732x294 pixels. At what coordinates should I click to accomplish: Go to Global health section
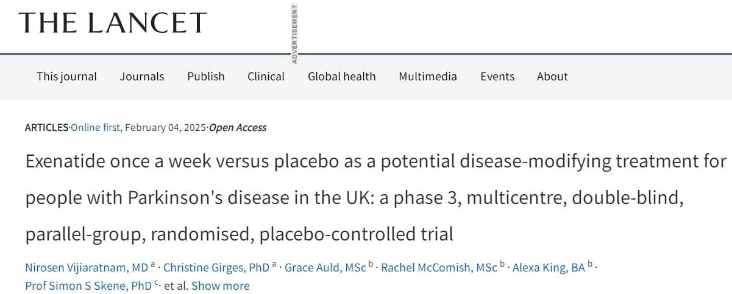point(342,76)
